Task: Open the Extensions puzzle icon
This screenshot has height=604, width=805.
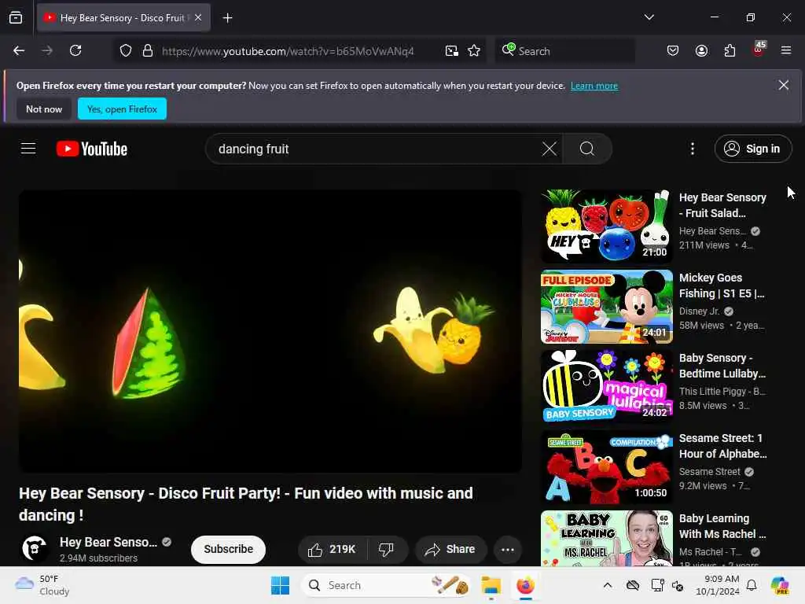Action: [x=730, y=50]
